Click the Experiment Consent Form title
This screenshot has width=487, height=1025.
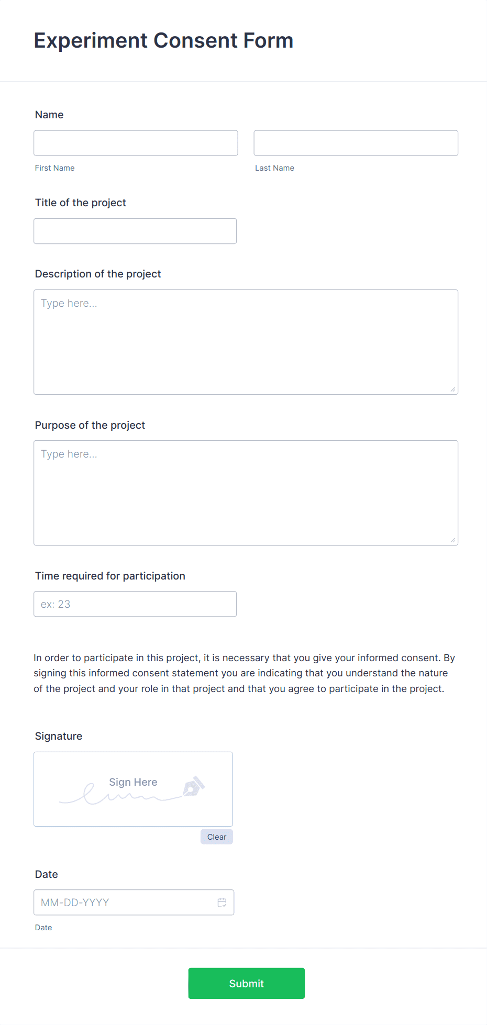point(163,40)
